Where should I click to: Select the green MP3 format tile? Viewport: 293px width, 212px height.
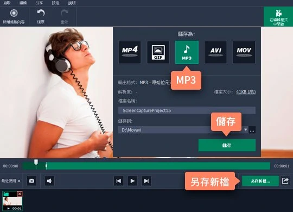click(x=187, y=52)
